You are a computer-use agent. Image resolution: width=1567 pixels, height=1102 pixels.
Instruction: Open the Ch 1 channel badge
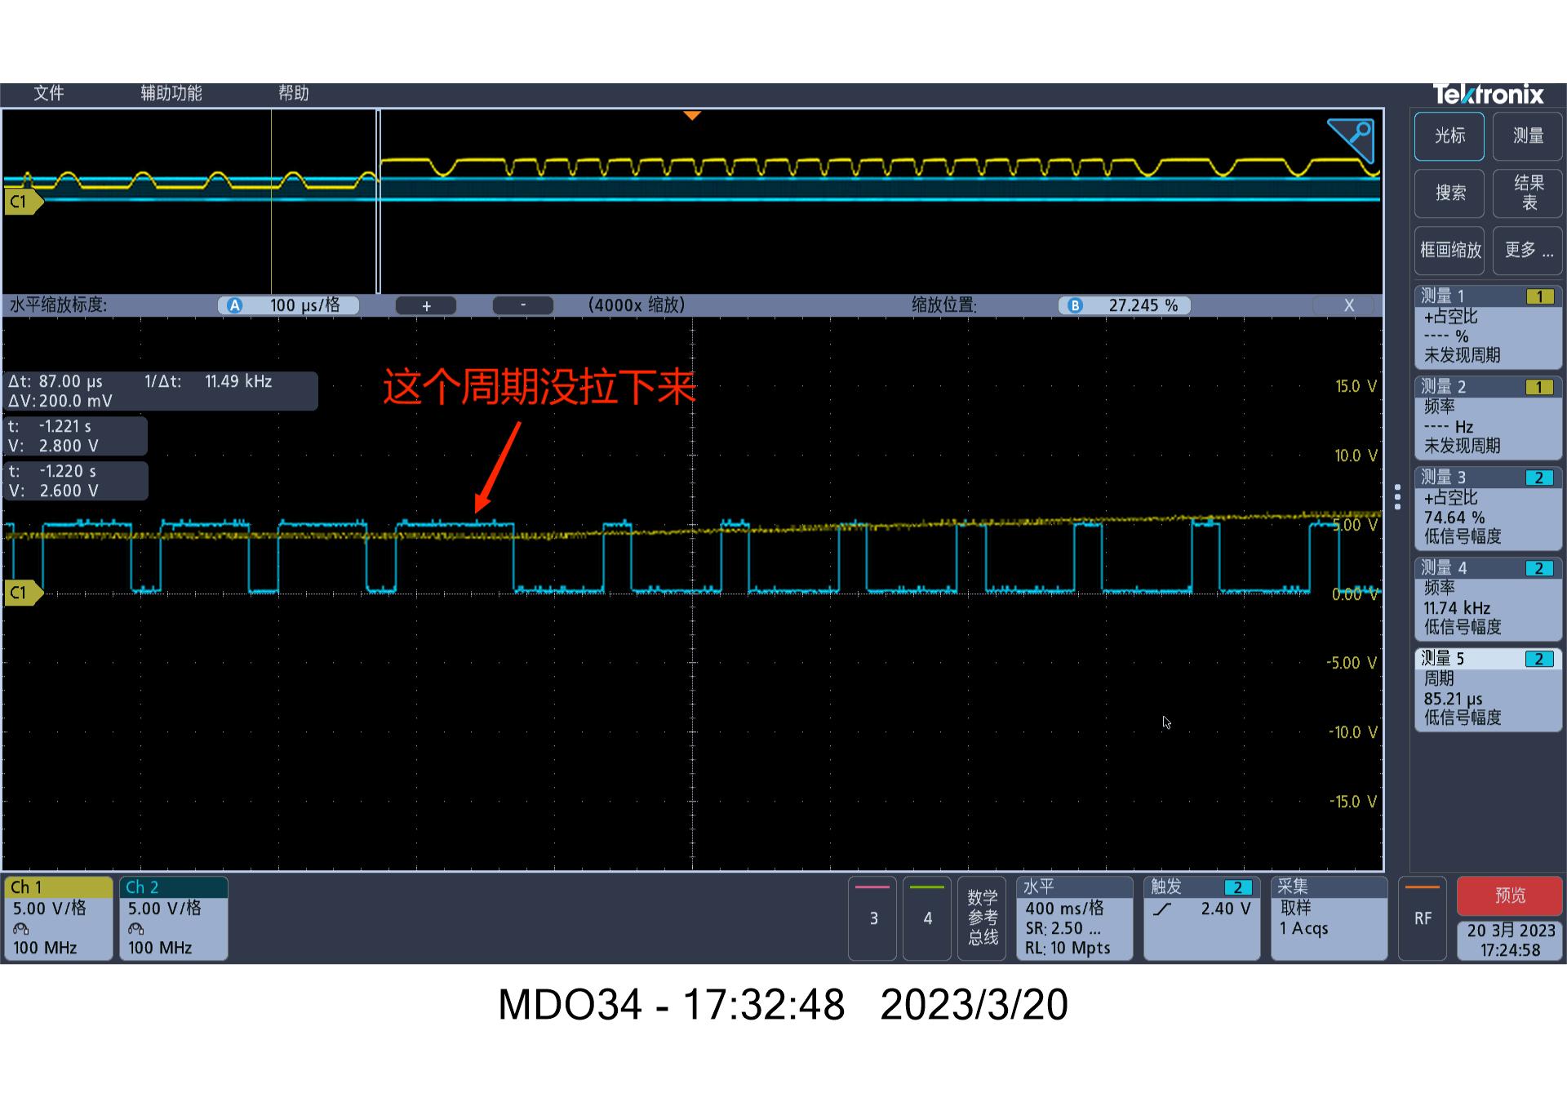(x=59, y=918)
